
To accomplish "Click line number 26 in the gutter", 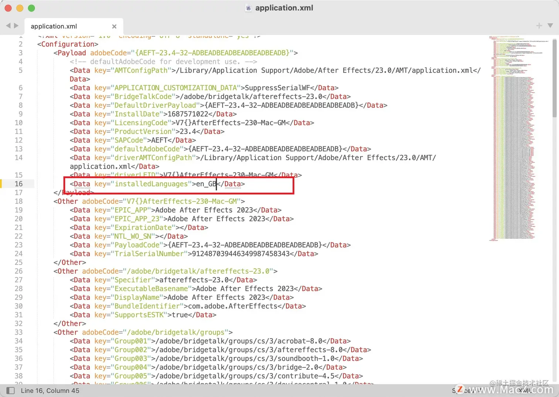I will [18, 271].
